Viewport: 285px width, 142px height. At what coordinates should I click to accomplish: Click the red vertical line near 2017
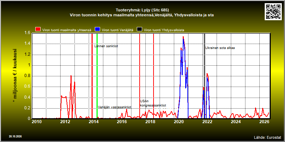[140, 76]
